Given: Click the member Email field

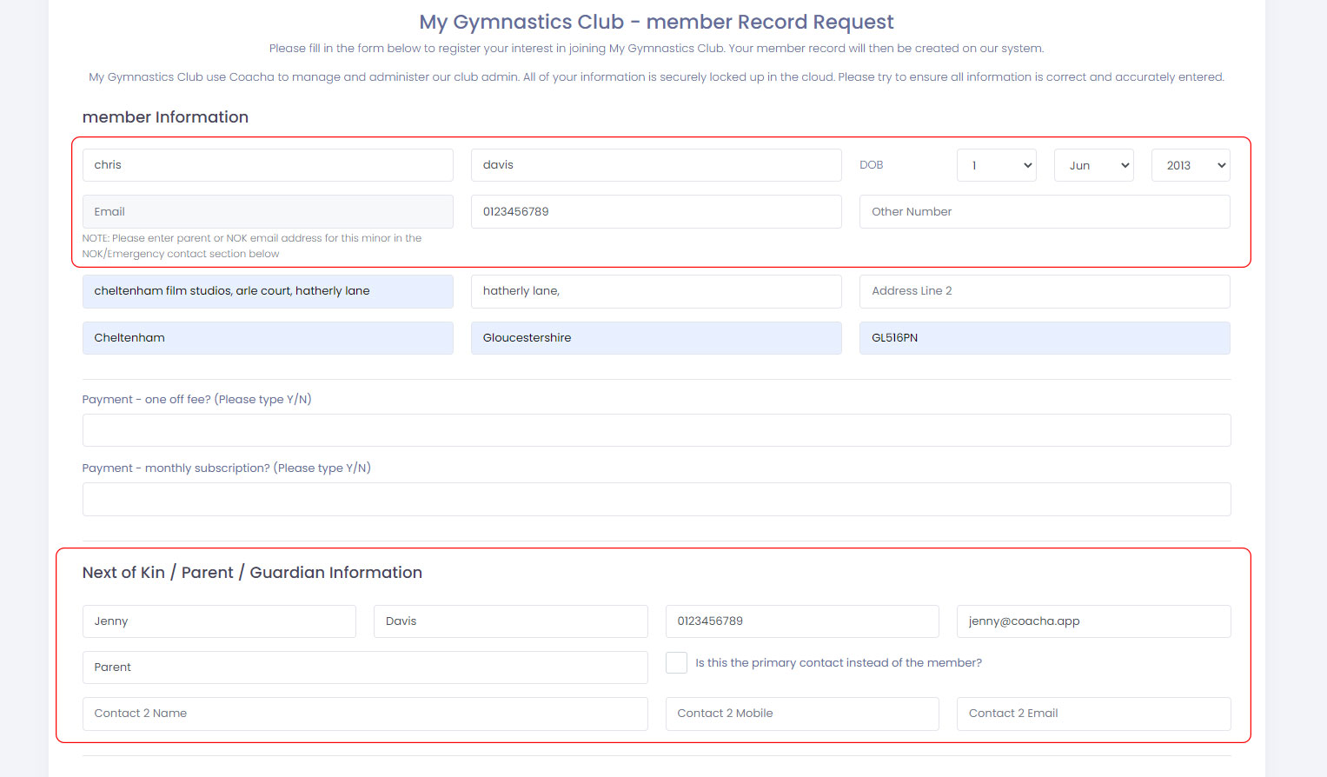Looking at the screenshot, I should [x=268, y=212].
